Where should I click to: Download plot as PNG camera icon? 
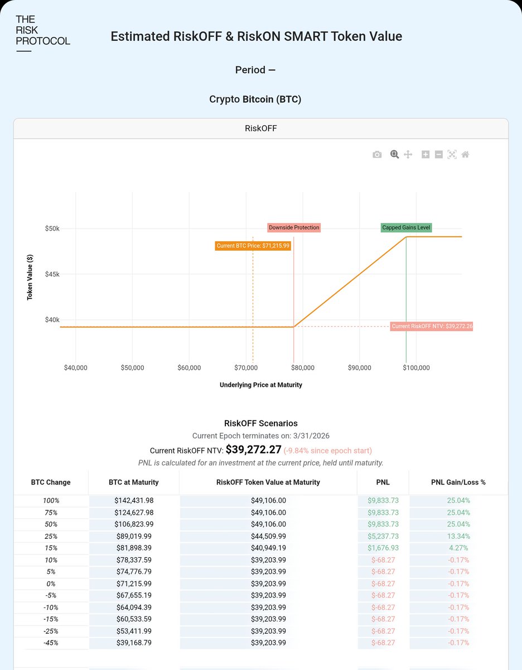point(377,155)
